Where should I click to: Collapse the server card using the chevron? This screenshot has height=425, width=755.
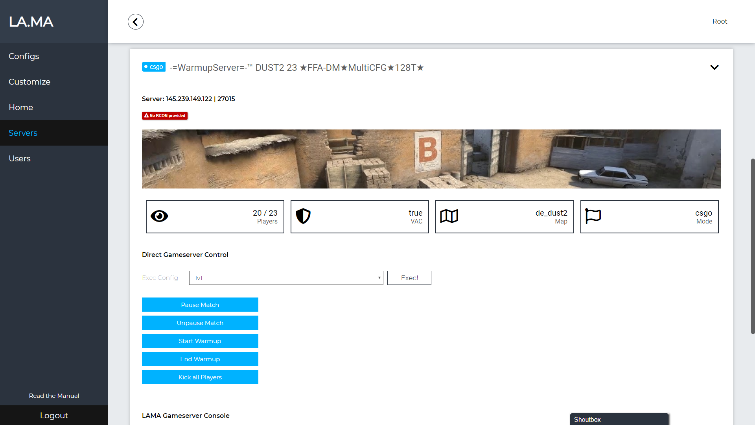714,67
